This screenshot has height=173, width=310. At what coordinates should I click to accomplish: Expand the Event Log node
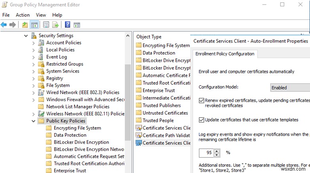(33, 57)
